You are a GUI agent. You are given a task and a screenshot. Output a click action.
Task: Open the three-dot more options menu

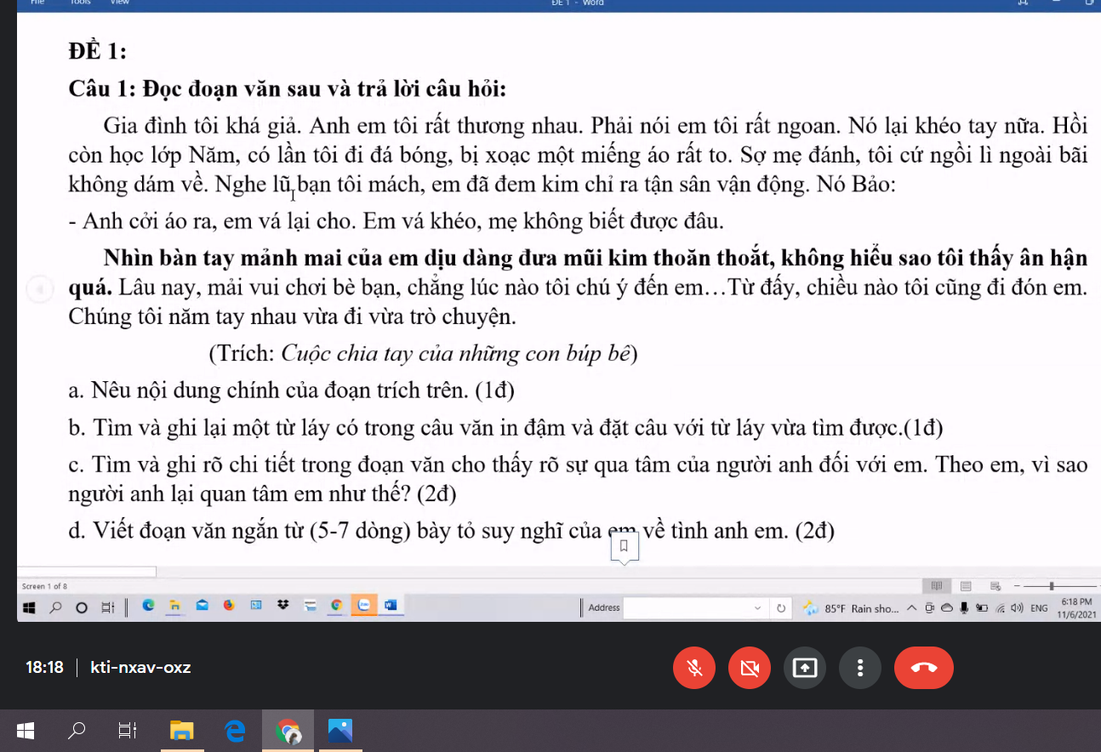coord(860,668)
